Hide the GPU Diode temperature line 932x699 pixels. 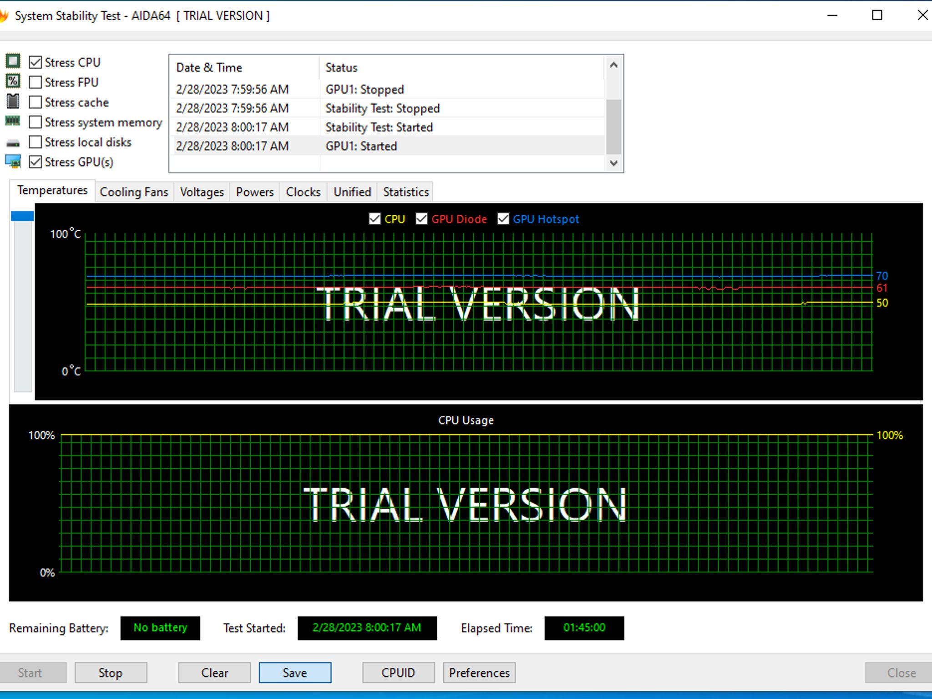click(421, 219)
